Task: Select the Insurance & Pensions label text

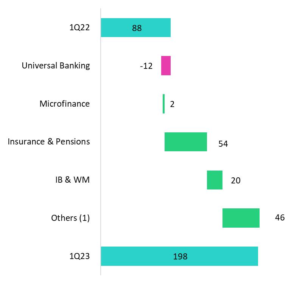Action: [49, 141]
